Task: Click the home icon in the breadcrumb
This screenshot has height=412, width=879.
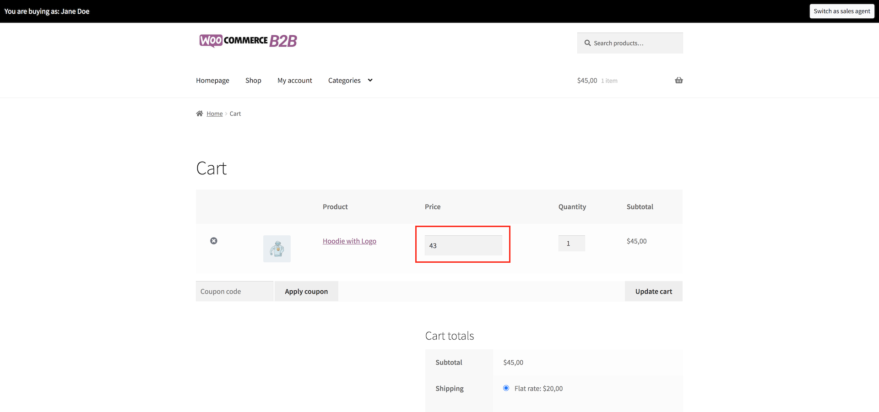Action: point(200,113)
